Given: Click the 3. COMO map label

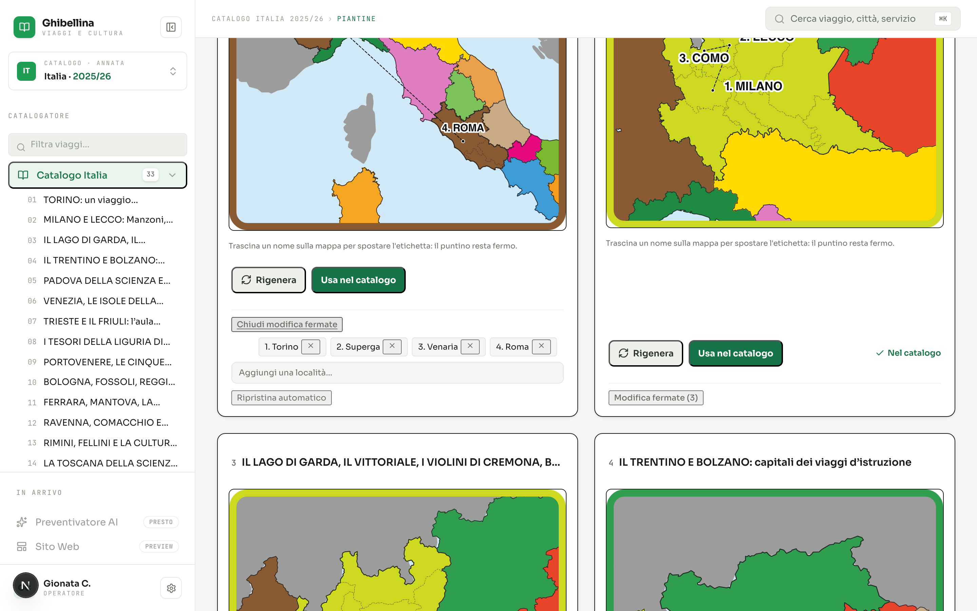Looking at the screenshot, I should [704, 58].
